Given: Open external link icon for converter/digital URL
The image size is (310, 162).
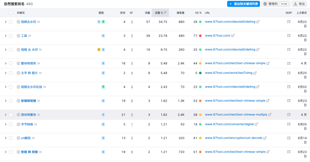Looking at the screenshot, I should click(x=256, y=124).
